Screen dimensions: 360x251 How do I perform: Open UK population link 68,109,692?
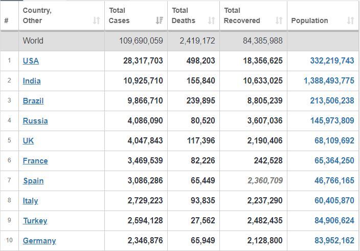334,140
